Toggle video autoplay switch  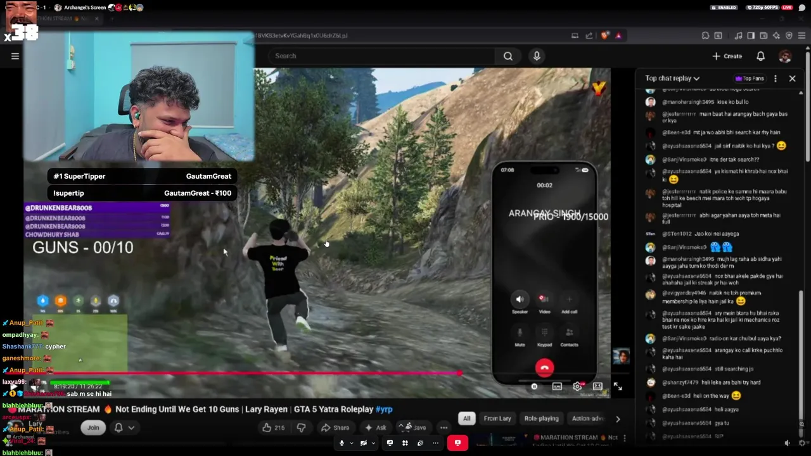(x=534, y=386)
